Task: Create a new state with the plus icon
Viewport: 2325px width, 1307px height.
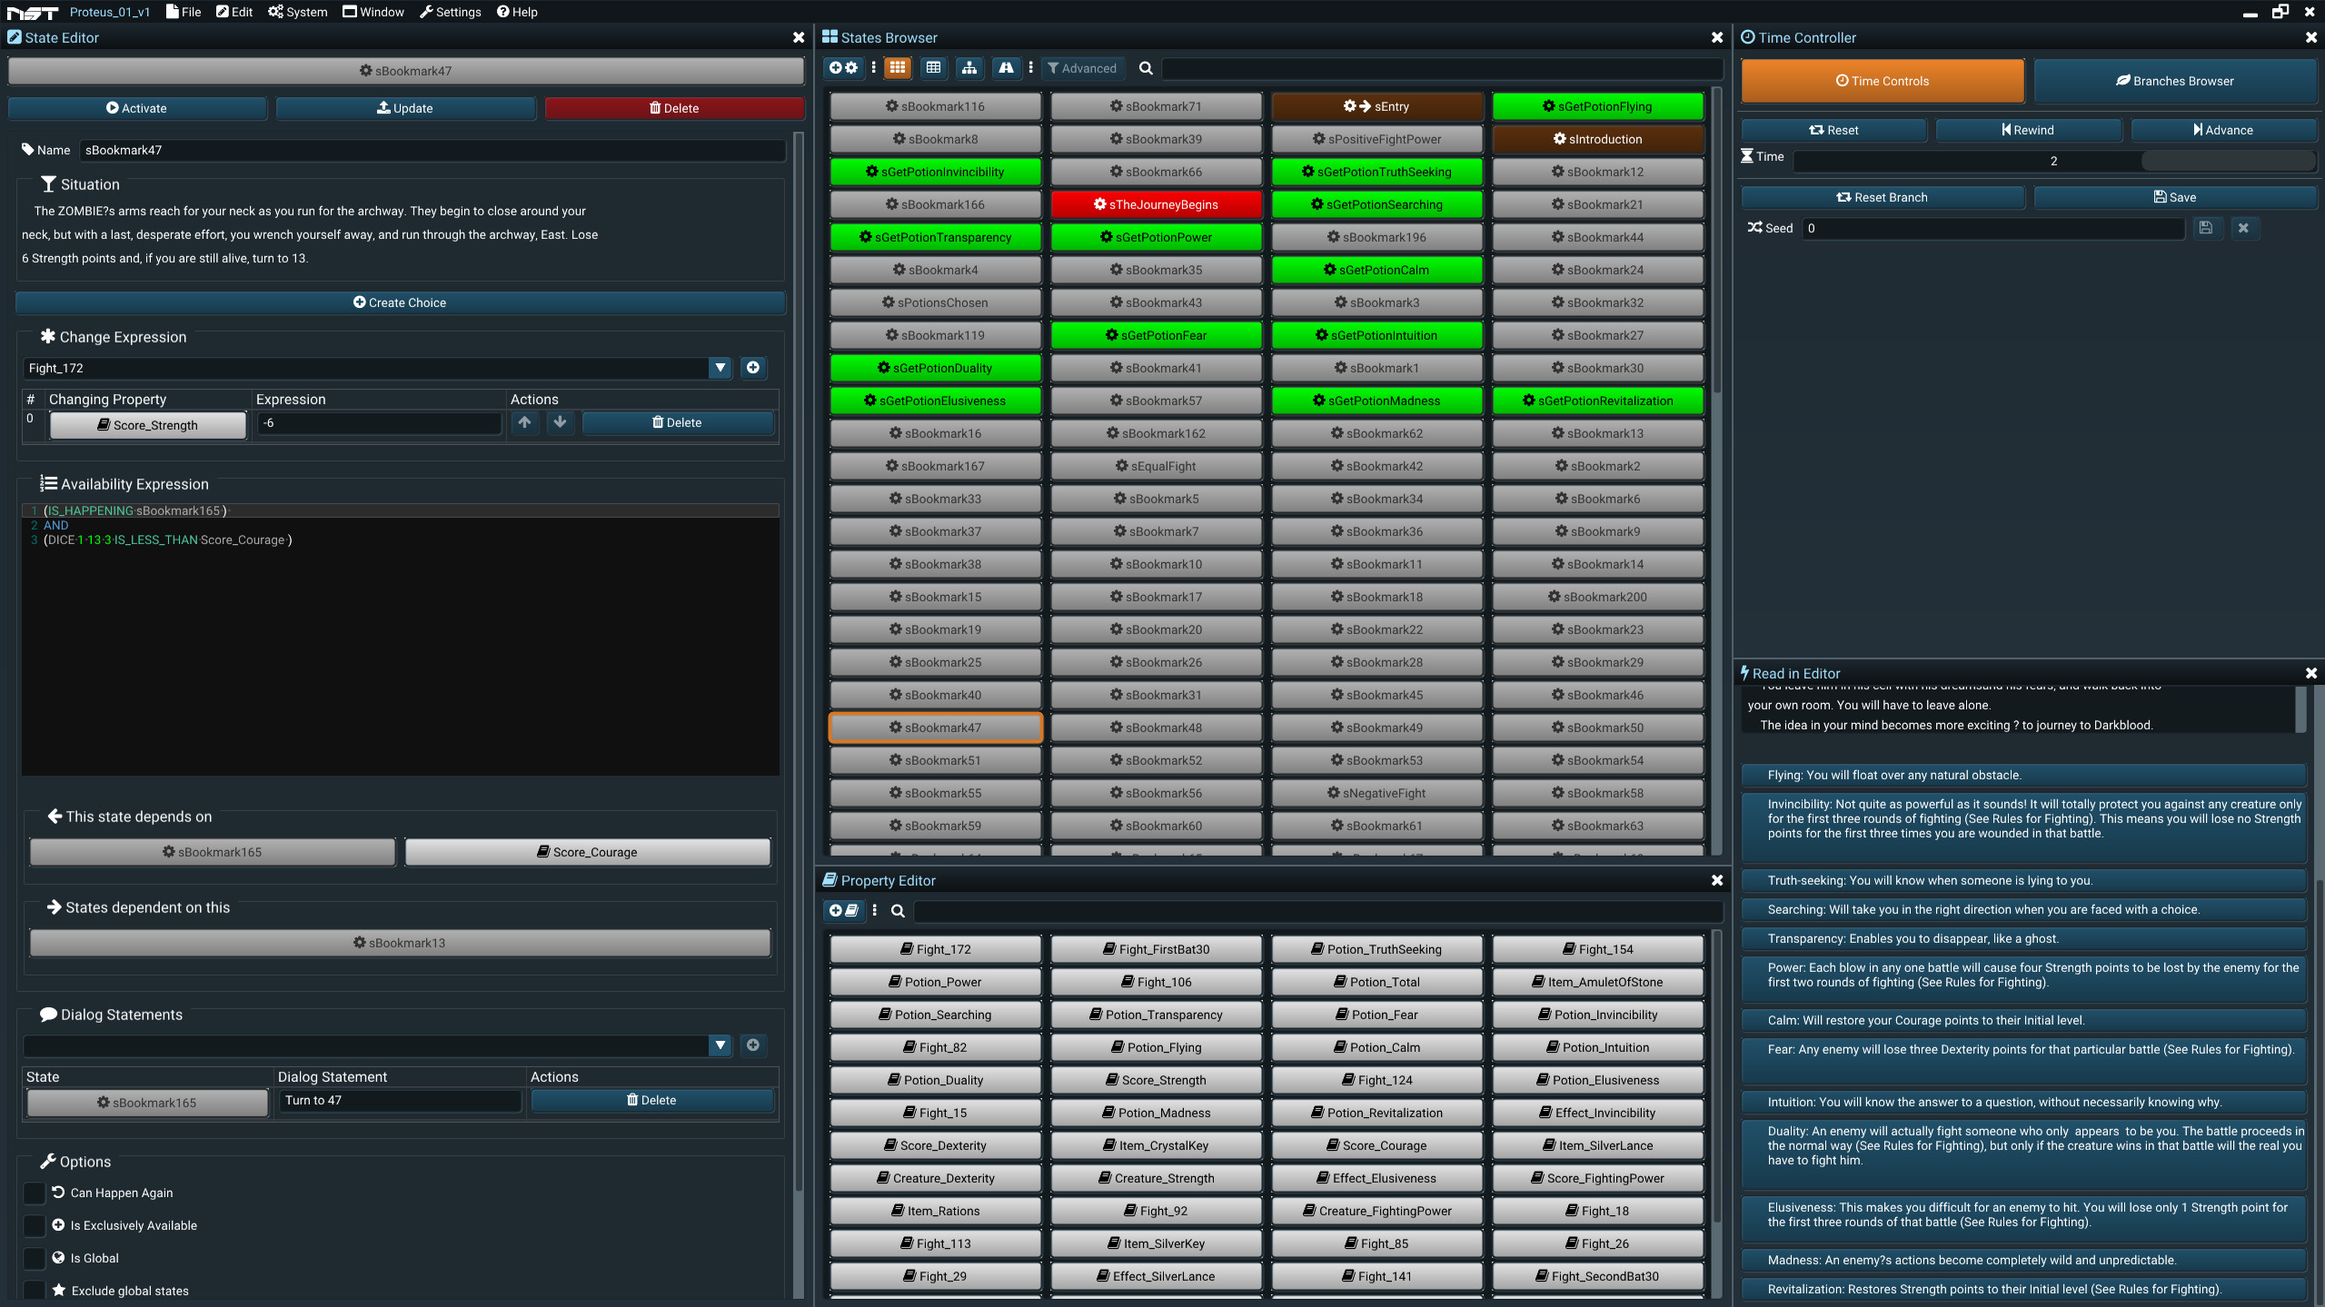Action: click(x=835, y=67)
